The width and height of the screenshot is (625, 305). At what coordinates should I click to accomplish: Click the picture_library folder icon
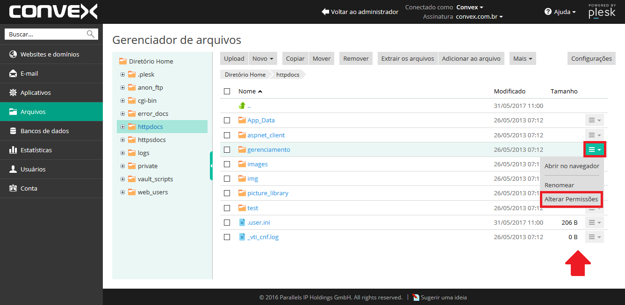242,193
